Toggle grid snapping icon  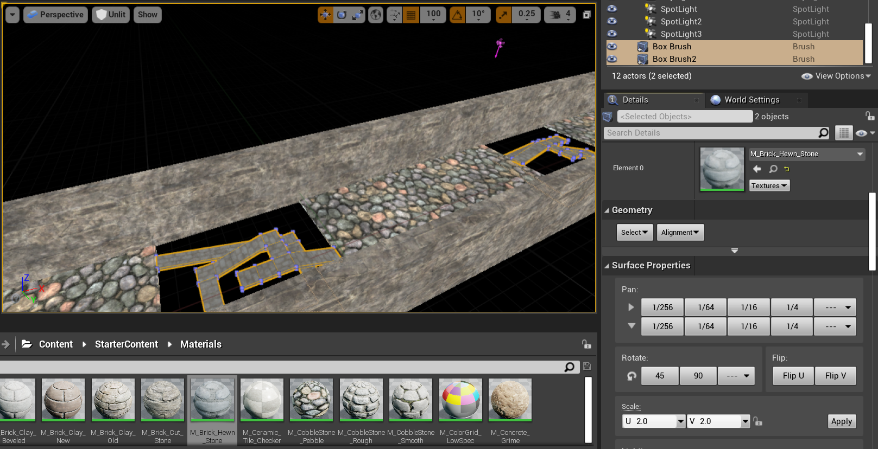411,15
